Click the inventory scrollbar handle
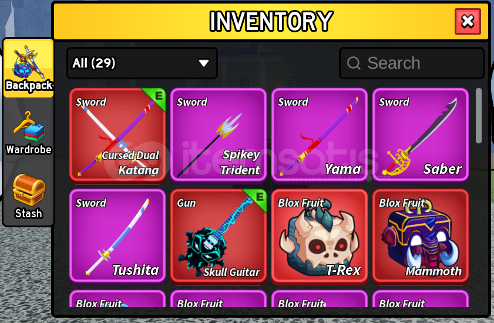Screen dimensions: 494x323 pyautogui.click(x=479, y=116)
